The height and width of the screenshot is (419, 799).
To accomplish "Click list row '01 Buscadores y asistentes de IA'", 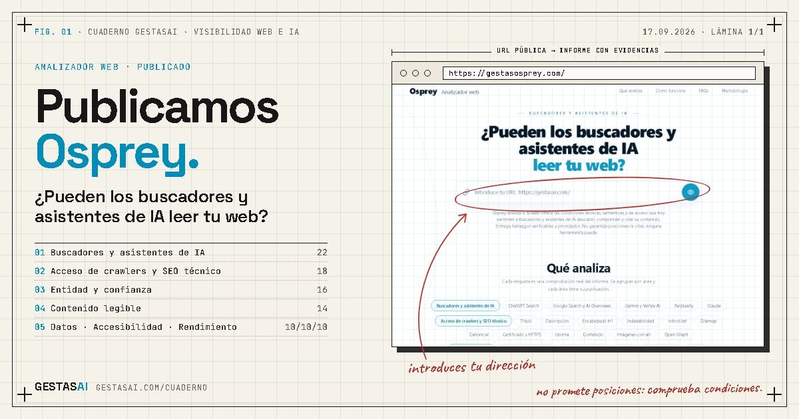I will pos(181,253).
